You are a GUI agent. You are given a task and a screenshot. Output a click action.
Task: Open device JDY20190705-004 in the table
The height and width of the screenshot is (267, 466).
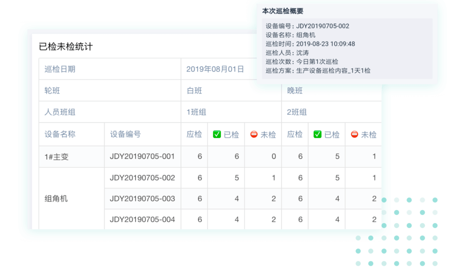tap(142, 220)
